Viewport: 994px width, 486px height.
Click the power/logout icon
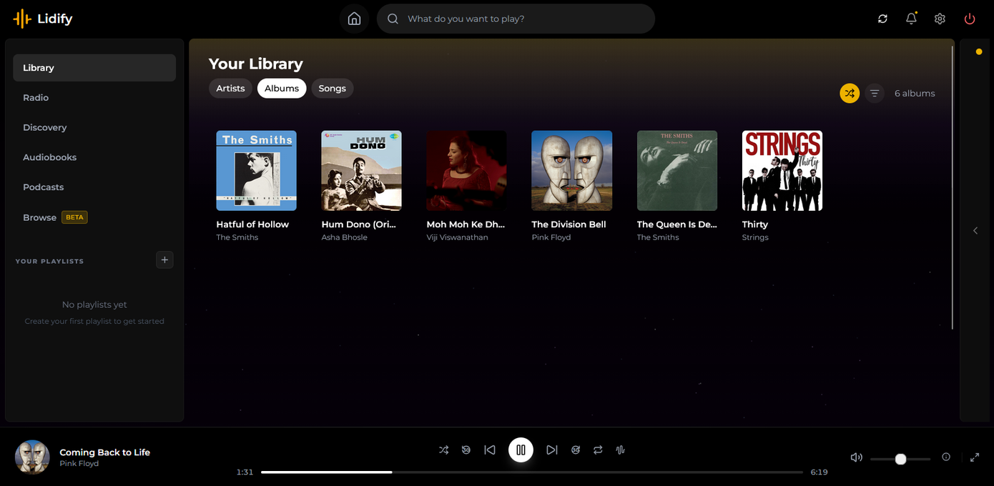tap(970, 19)
